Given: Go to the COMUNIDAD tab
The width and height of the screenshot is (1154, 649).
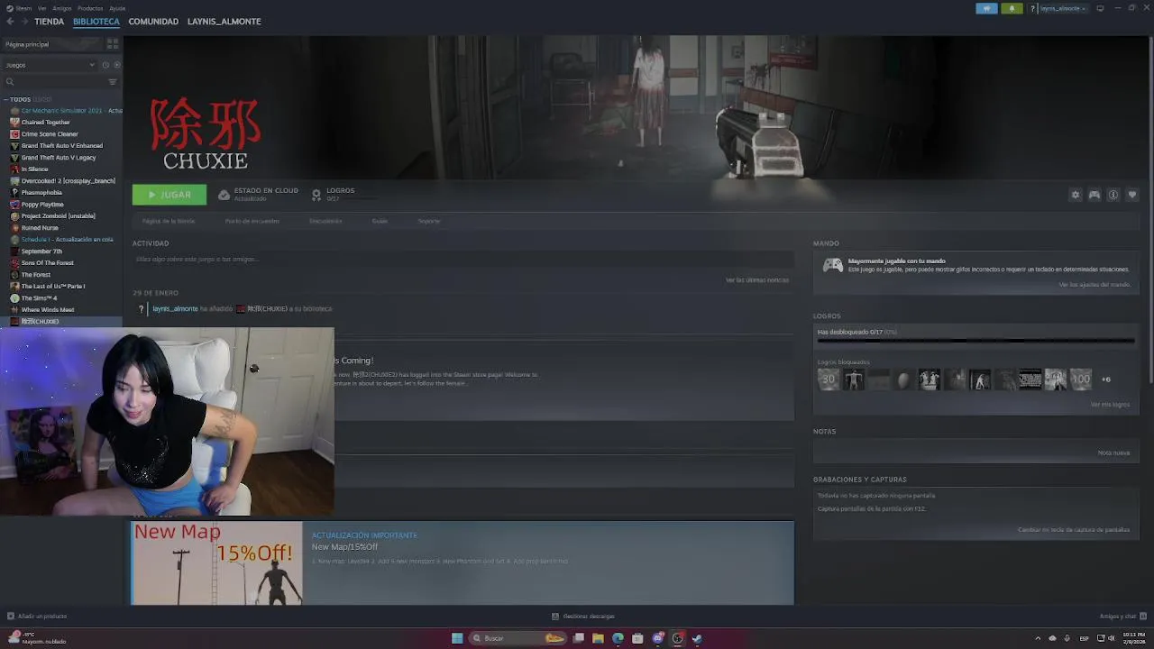Looking at the screenshot, I should pos(153,22).
